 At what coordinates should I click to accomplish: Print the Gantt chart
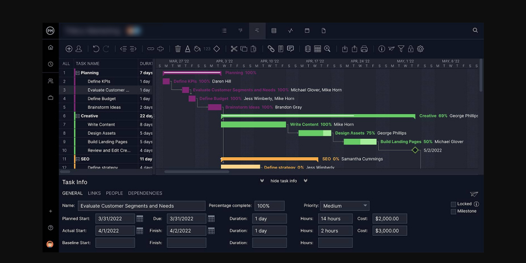[x=365, y=49]
